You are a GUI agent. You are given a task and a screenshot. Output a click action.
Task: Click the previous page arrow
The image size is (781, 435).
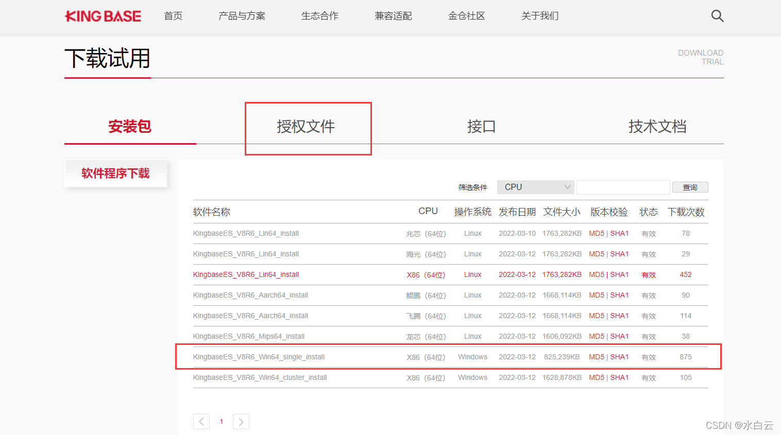201,421
